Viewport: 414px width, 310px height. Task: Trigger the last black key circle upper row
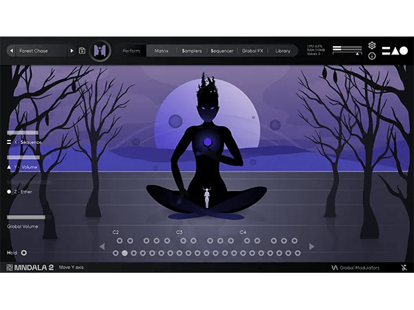(295, 240)
